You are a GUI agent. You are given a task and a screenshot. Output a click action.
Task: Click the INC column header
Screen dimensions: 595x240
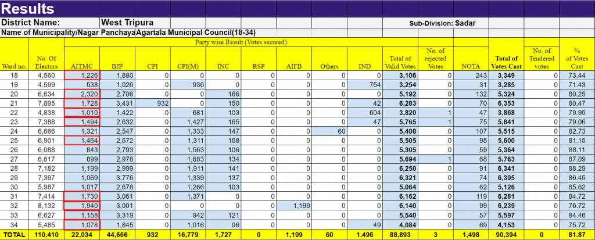tap(224, 59)
